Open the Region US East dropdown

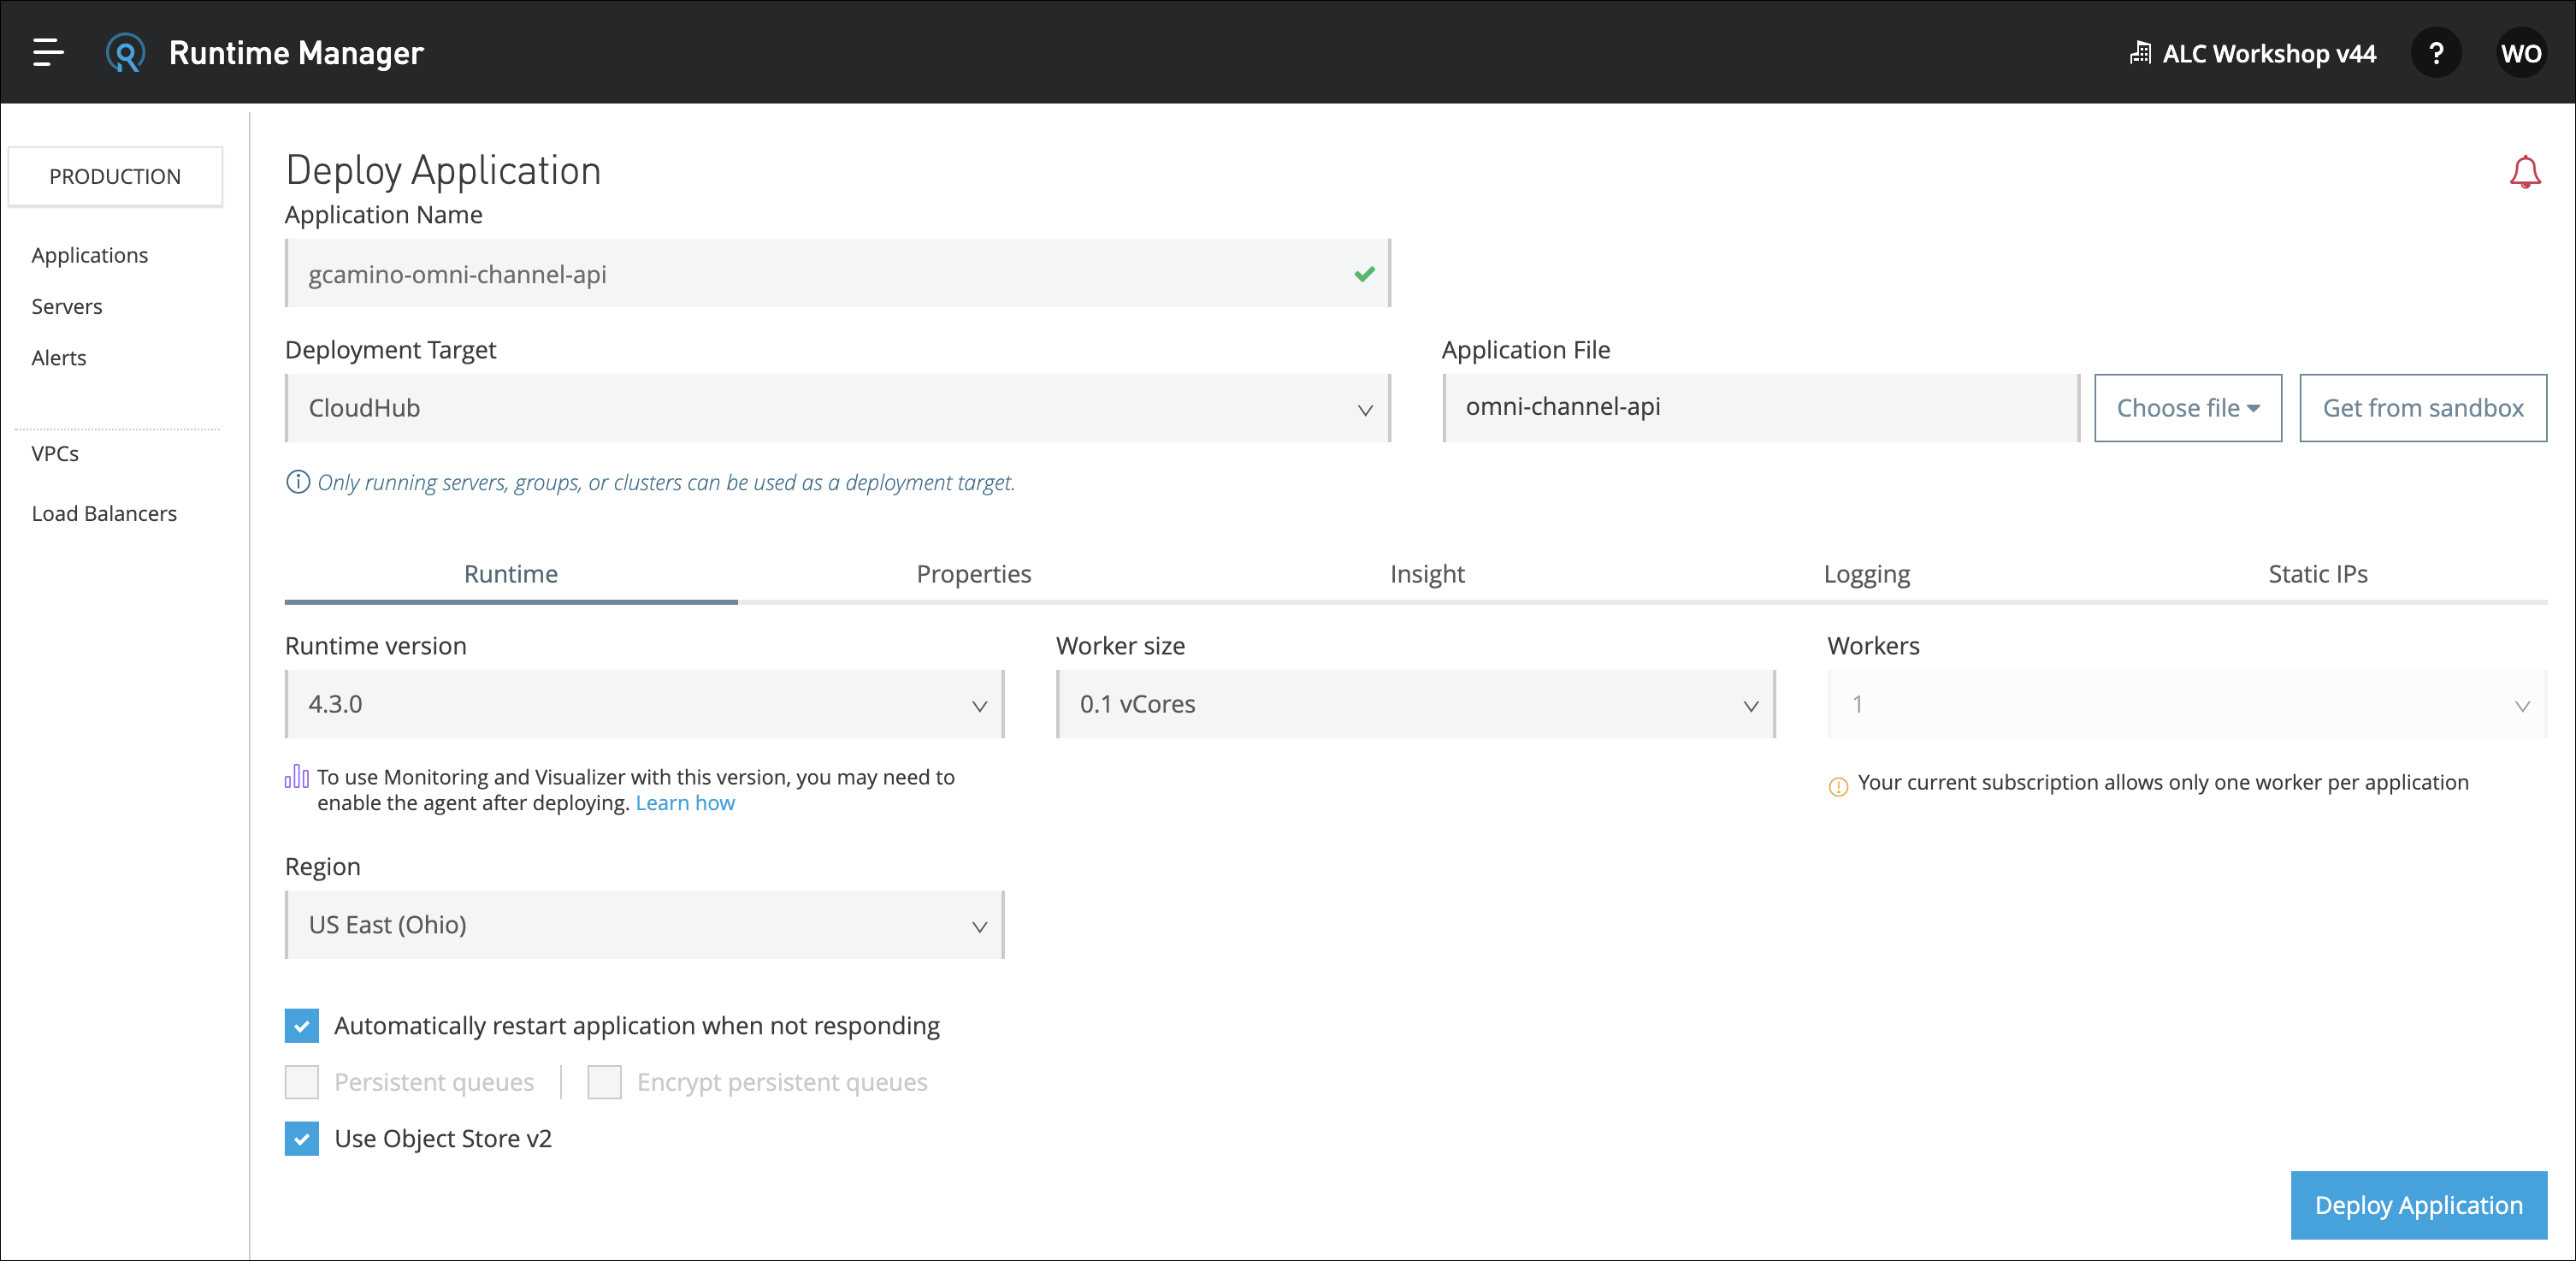pyautogui.click(x=644, y=925)
